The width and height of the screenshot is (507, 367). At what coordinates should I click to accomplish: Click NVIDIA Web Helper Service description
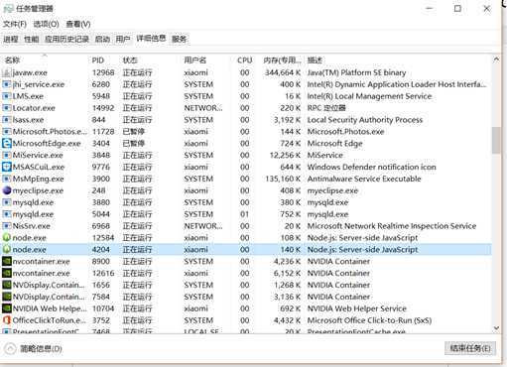[356, 308]
